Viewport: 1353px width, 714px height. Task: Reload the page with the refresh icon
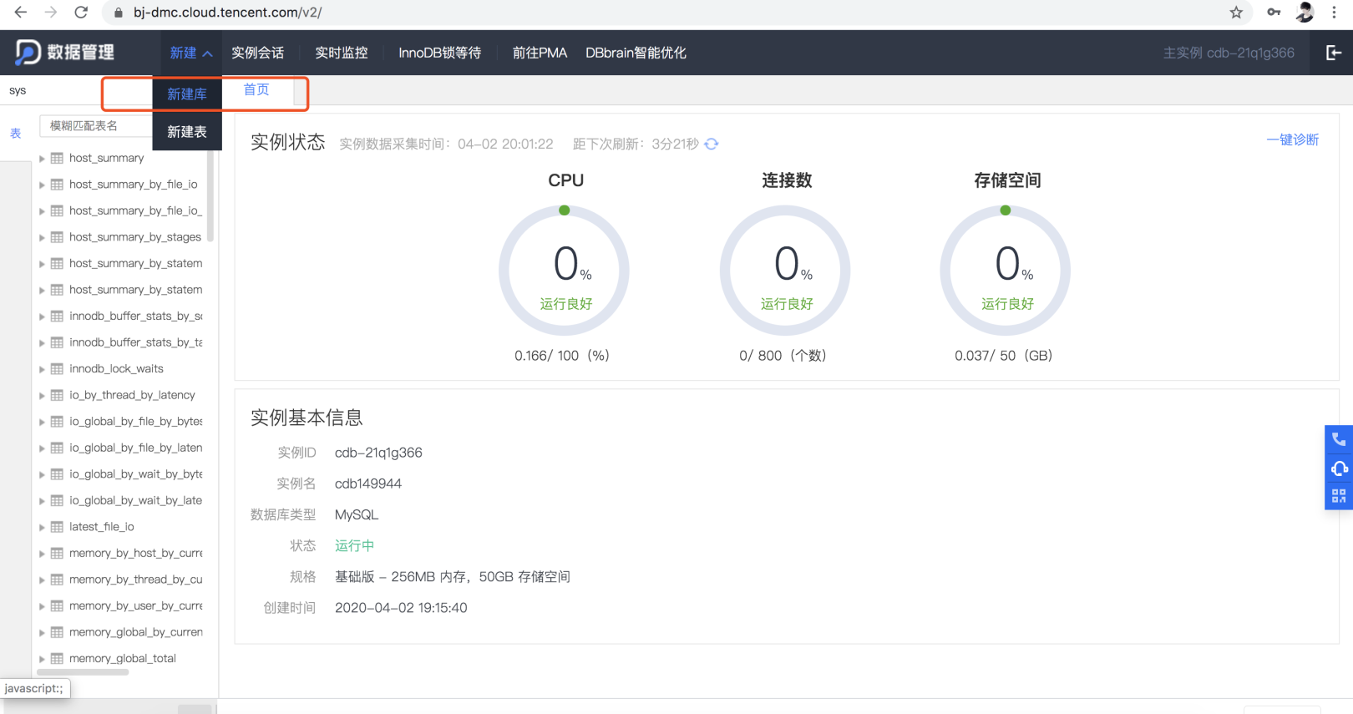click(81, 13)
